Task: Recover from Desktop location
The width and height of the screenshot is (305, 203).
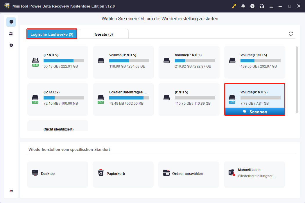Action: point(58,175)
